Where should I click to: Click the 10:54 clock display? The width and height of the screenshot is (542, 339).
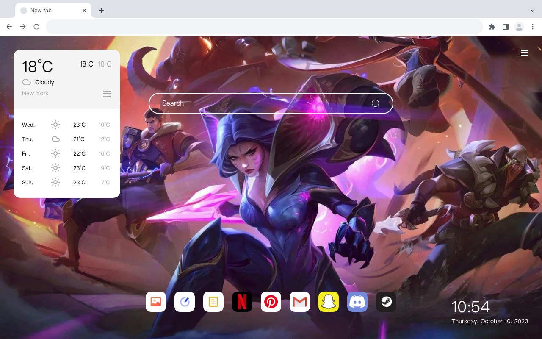coord(470,307)
